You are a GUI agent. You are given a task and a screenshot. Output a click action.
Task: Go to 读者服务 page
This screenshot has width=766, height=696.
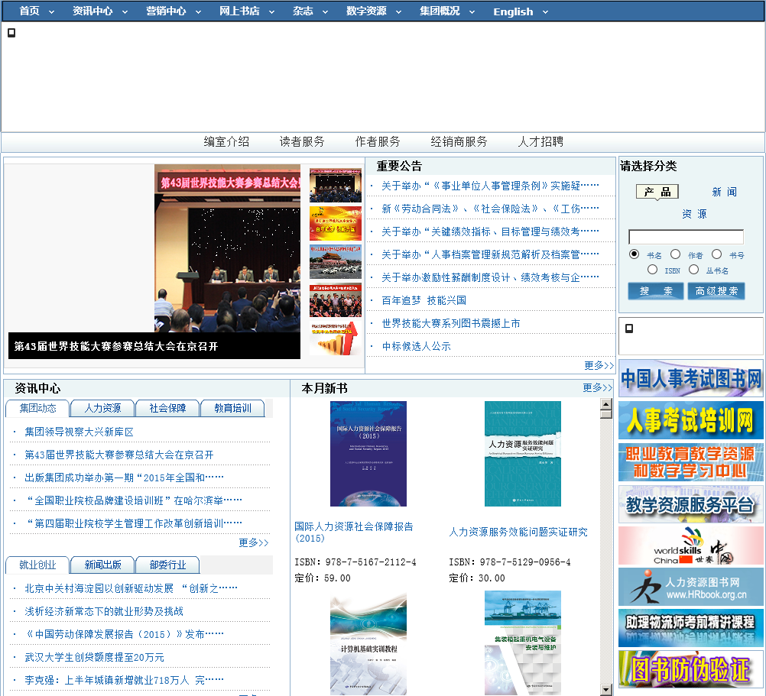[302, 141]
